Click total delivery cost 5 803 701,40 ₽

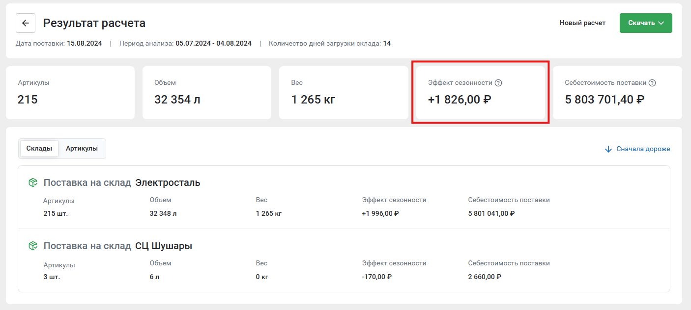(605, 100)
